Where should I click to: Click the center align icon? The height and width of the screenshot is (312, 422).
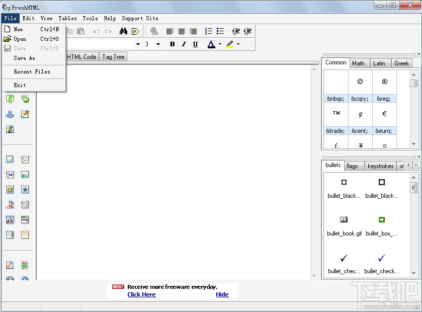pyautogui.click(x=182, y=31)
